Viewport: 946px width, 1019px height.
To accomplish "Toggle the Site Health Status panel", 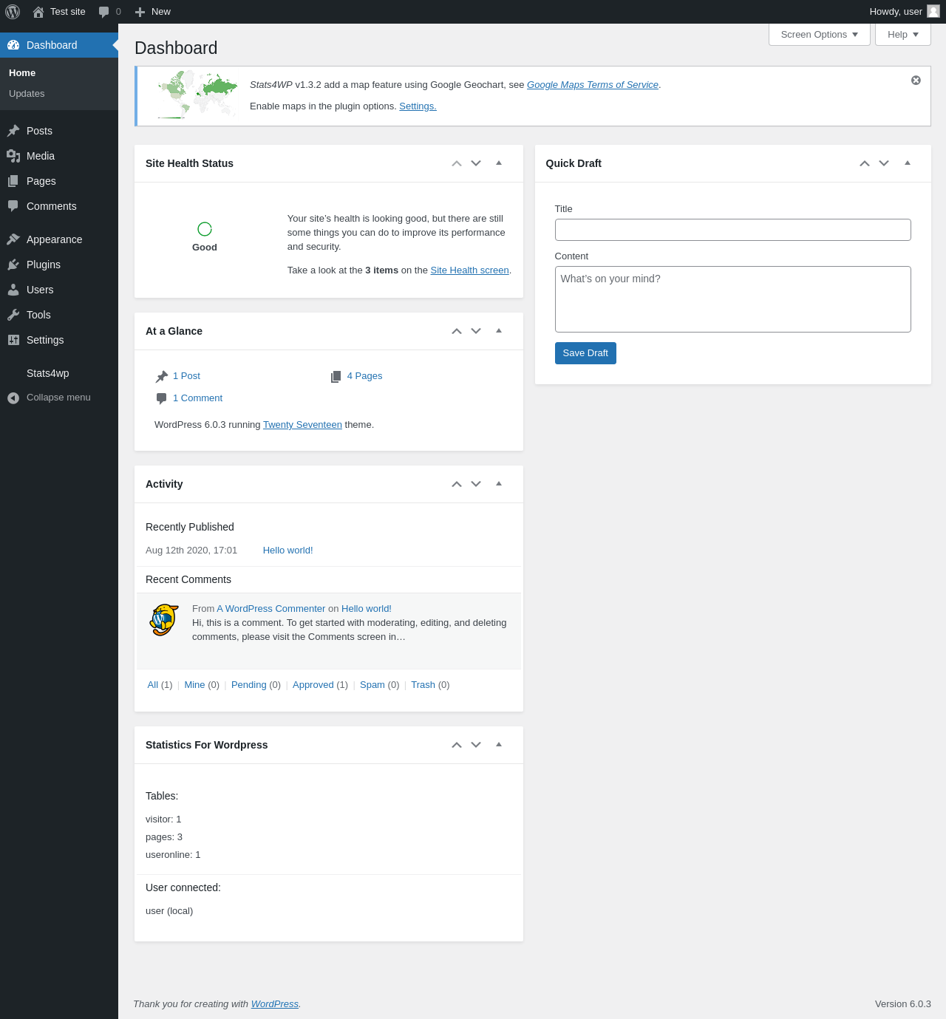I will [499, 163].
